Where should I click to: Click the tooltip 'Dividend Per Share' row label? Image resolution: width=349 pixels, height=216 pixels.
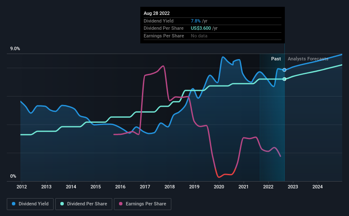(x=164, y=28)
